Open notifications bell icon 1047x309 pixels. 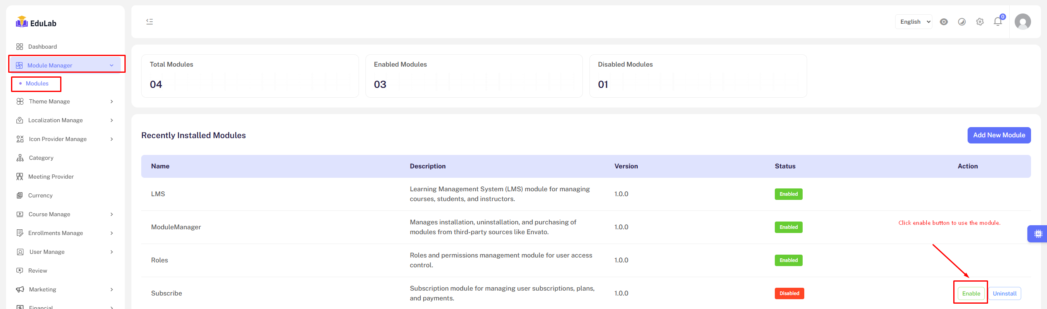coord(997,22)
